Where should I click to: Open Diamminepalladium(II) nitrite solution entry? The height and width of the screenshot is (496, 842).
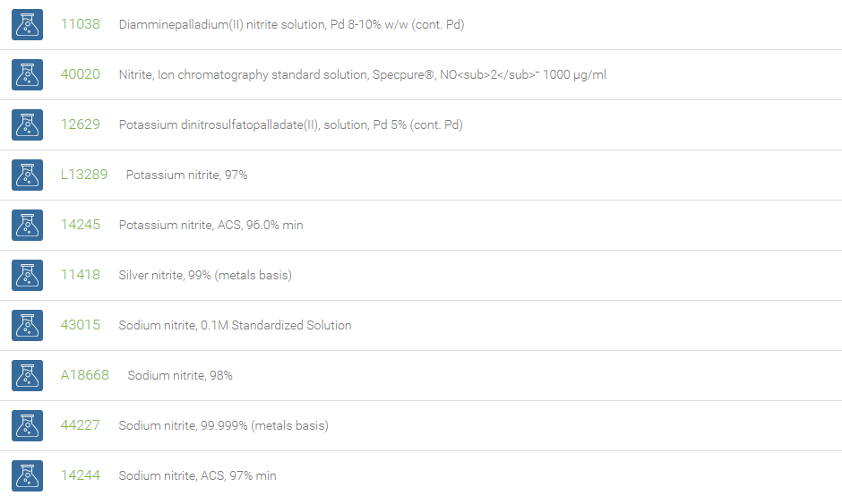291,25
